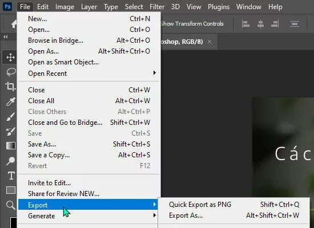The width and height of the screenshot is (314, 228).
Task: Select Quick Export as PNG
Action: tap(234, 205)
